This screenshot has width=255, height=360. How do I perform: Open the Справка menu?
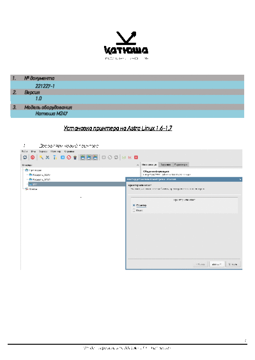69,151
